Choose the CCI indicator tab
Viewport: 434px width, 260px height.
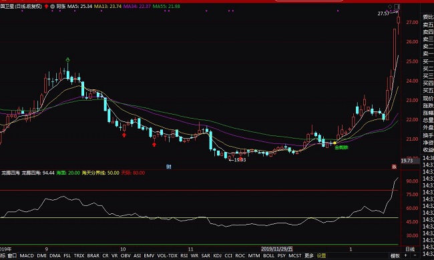point(228,256)
